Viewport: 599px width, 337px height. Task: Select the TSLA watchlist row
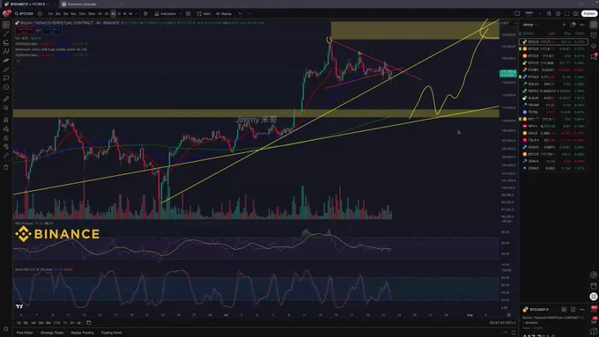554,140
